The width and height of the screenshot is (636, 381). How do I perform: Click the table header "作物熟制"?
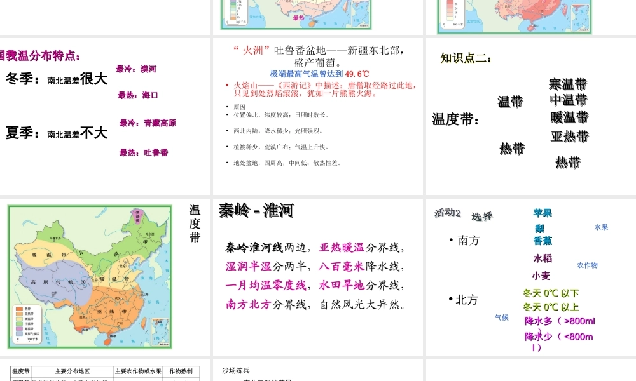click(181, 371)
